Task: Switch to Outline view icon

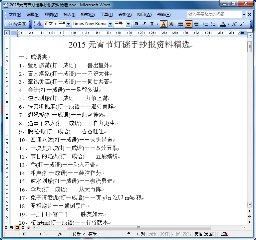Action: (23, 227)
